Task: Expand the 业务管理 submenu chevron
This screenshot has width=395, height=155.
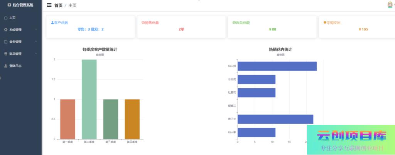Action: coord(36,41)
